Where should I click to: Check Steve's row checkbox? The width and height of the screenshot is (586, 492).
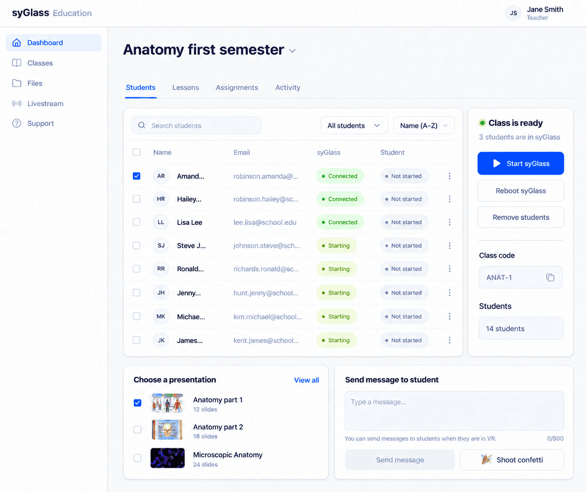click(x=137, y=246)
